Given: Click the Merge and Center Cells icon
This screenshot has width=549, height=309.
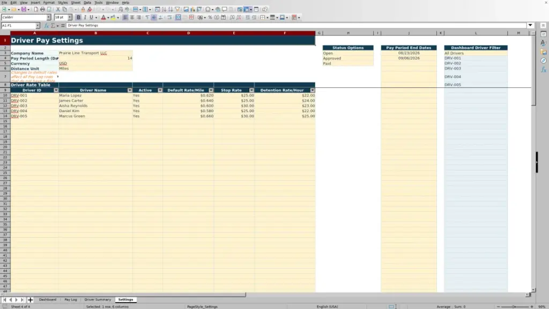Looking at the screenshot, I should click(178, 17).
